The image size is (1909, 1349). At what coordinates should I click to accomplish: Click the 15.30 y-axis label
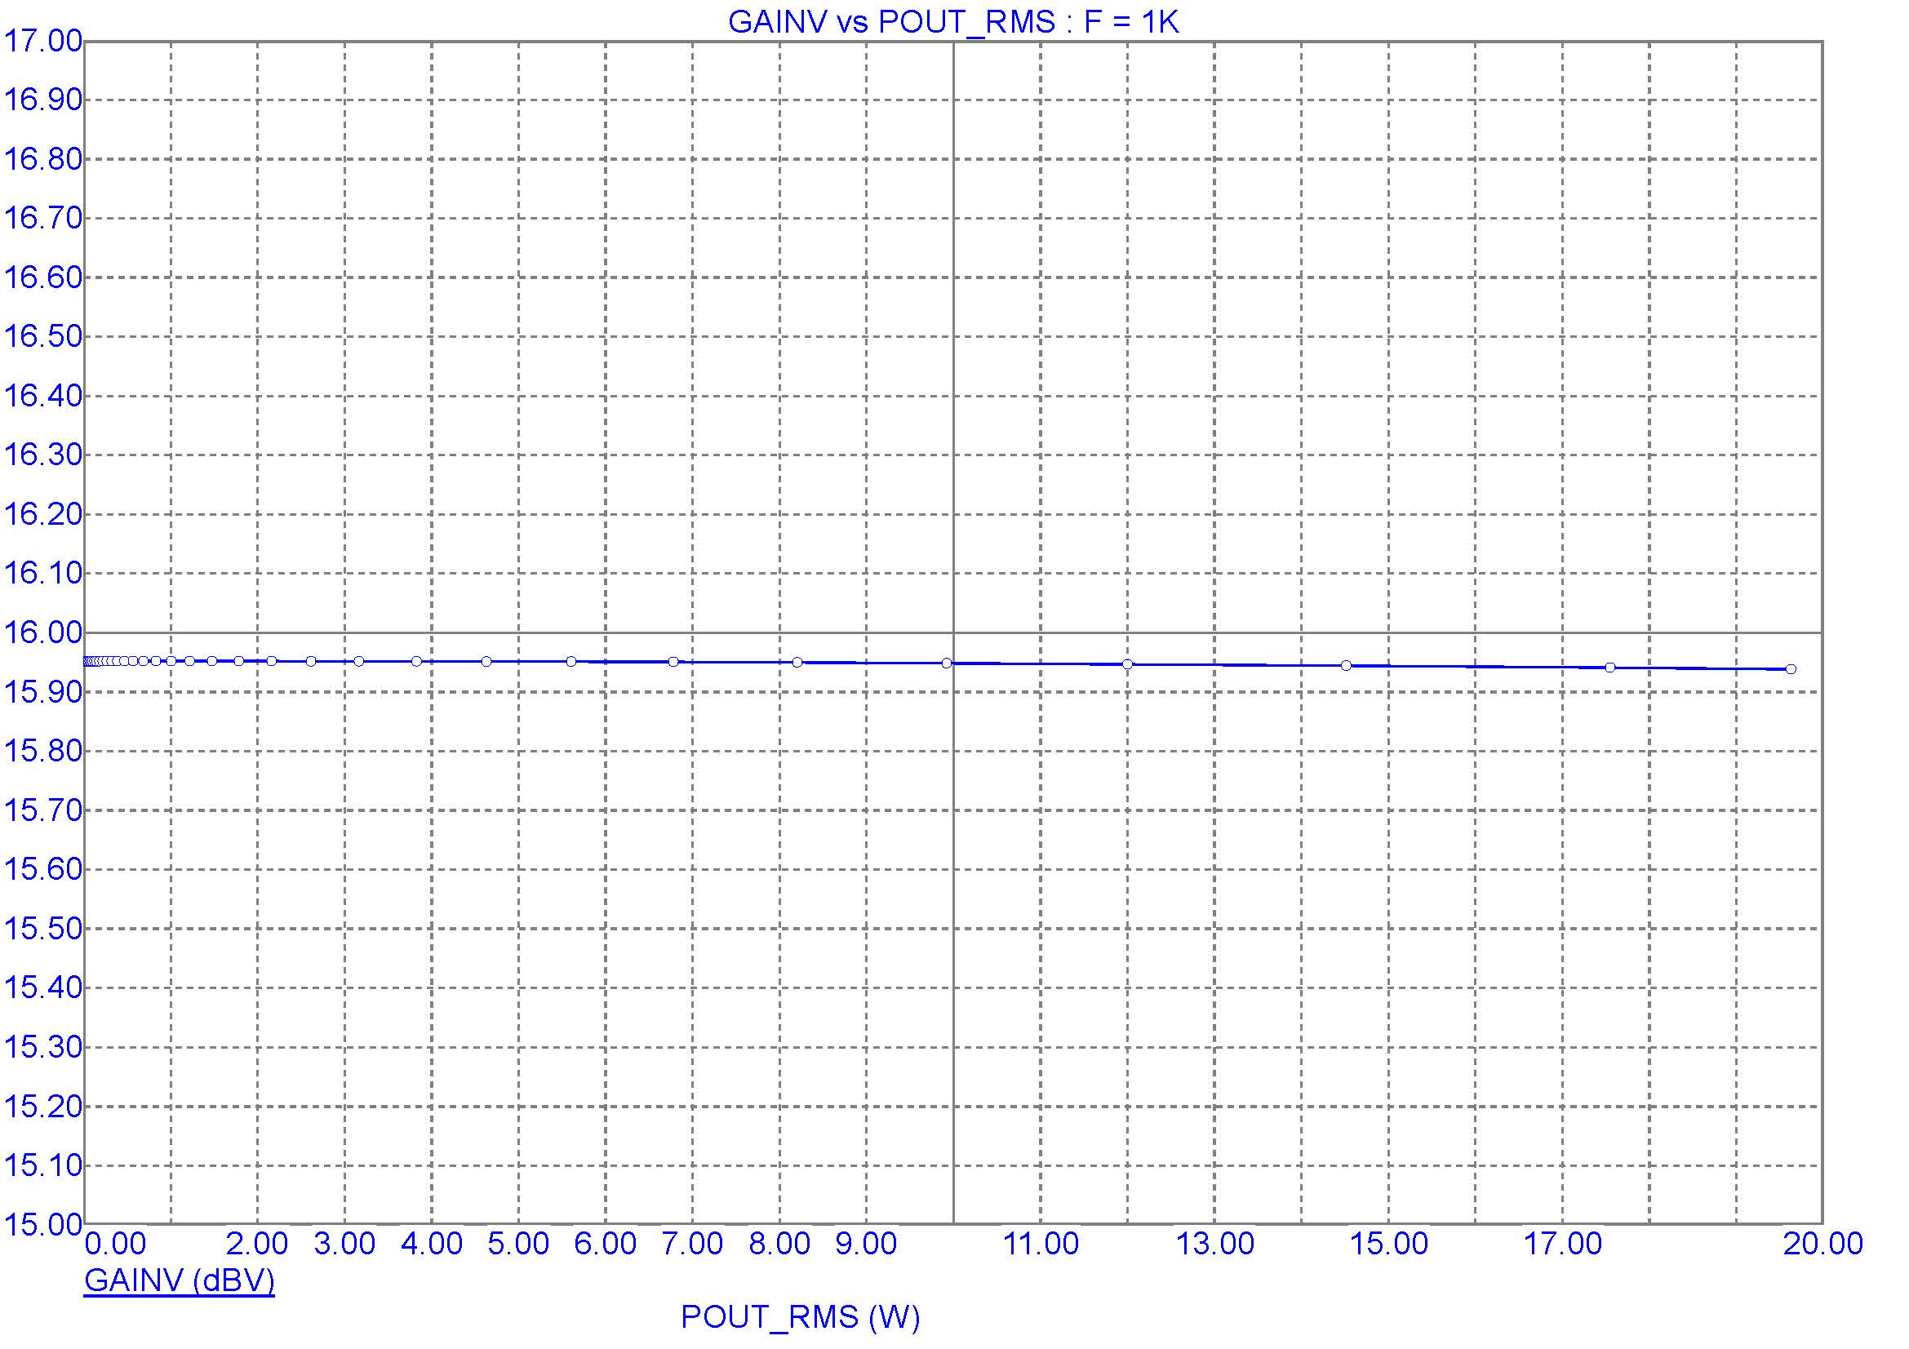(x=43, y=1046)
